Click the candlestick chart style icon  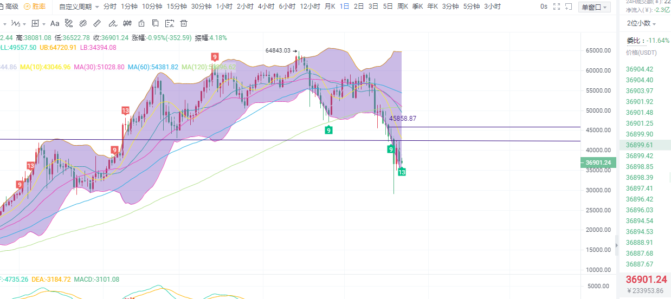tap(127, 23)
